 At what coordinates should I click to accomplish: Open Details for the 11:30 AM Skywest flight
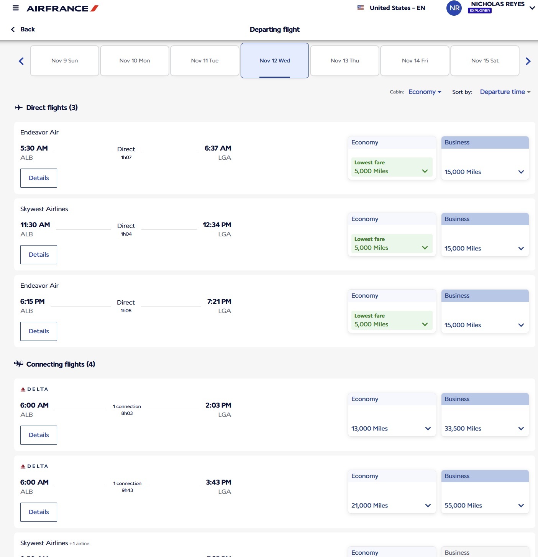click(39, 255)
